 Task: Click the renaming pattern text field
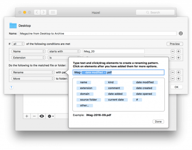118,72
